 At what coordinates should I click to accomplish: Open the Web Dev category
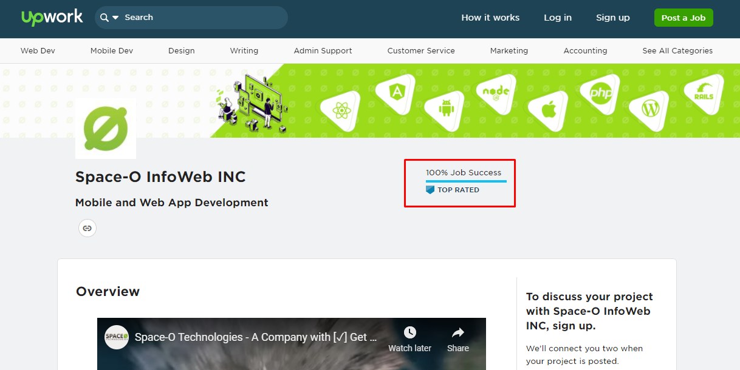click(x=38, y=51)
